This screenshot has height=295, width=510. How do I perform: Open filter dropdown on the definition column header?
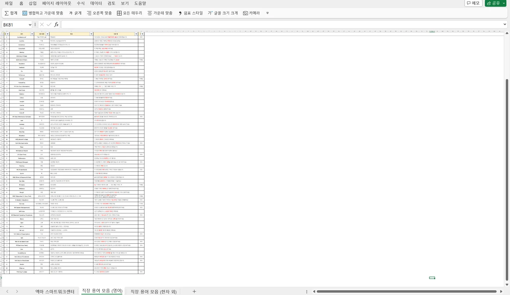pyautogui.click(x=91, y=34)
